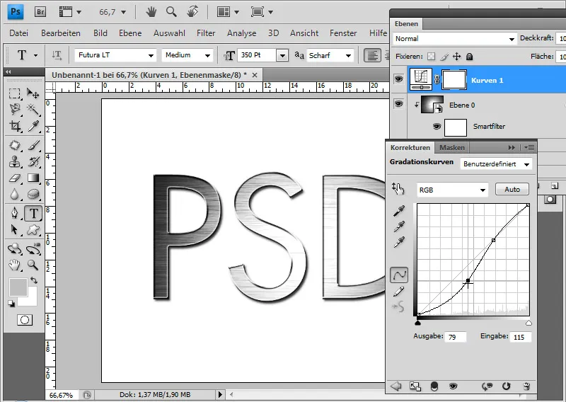Image resolution: width=566 pixels, height=402 pixels.
Task: Toggle adjustment layer visibility in Korrekturen
Action: tap(453, 386)
